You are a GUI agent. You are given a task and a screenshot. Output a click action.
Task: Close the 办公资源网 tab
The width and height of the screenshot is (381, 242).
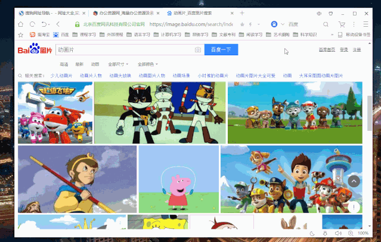click(158, 13)
